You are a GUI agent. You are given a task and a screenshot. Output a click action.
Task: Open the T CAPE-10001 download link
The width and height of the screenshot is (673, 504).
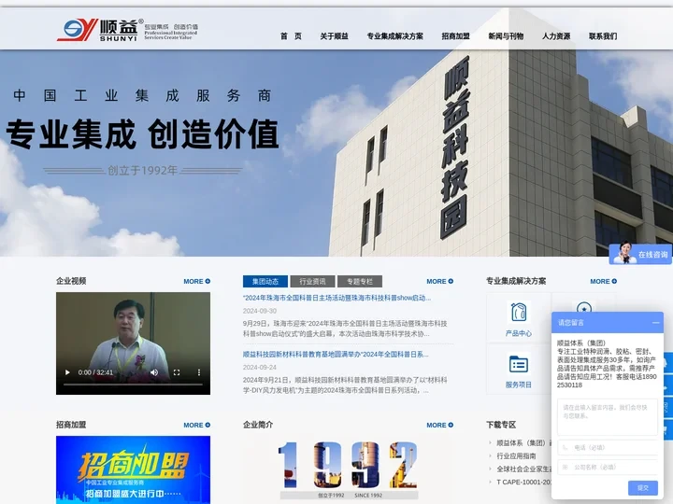523,482
